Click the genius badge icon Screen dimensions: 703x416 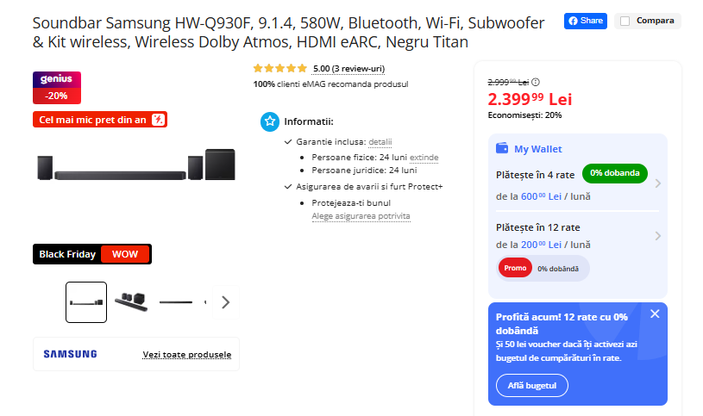pyautogui.click(x=57, y=79)
